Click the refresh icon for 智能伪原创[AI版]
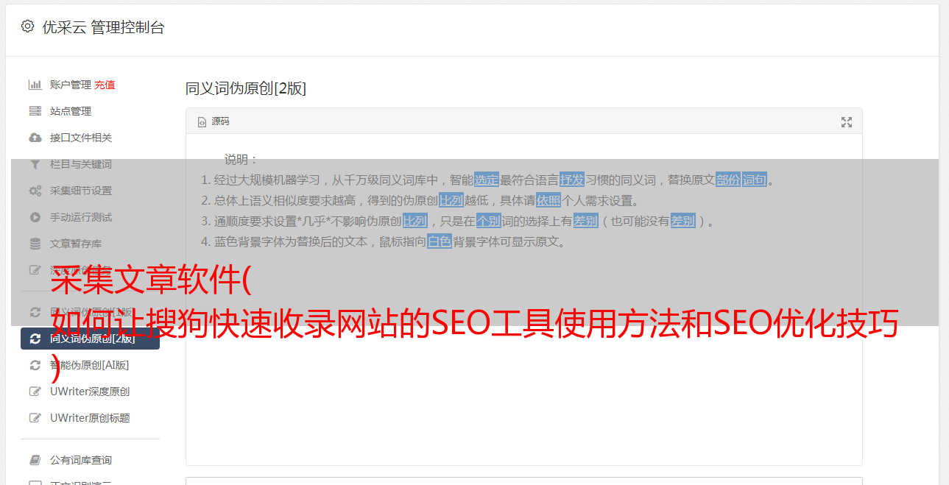 [35, 365]
